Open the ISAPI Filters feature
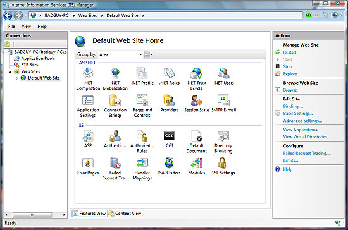The image size is (348, 230). pyautogui.click(x=169, y=166)
